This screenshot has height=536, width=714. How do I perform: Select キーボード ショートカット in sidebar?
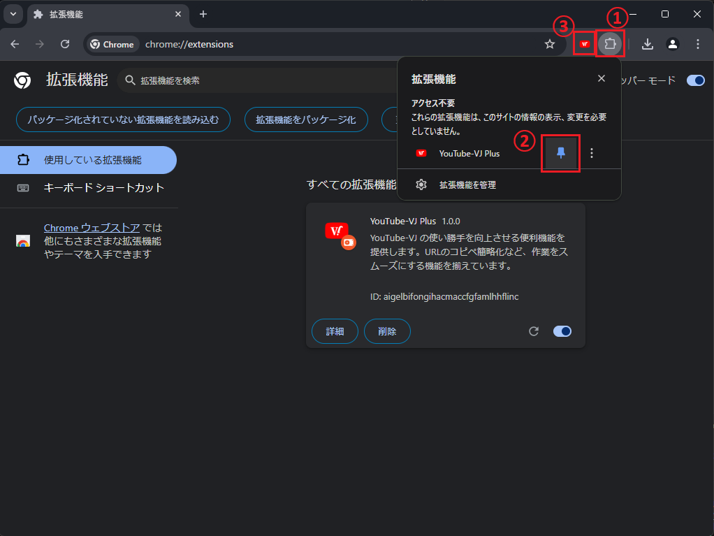103,187
